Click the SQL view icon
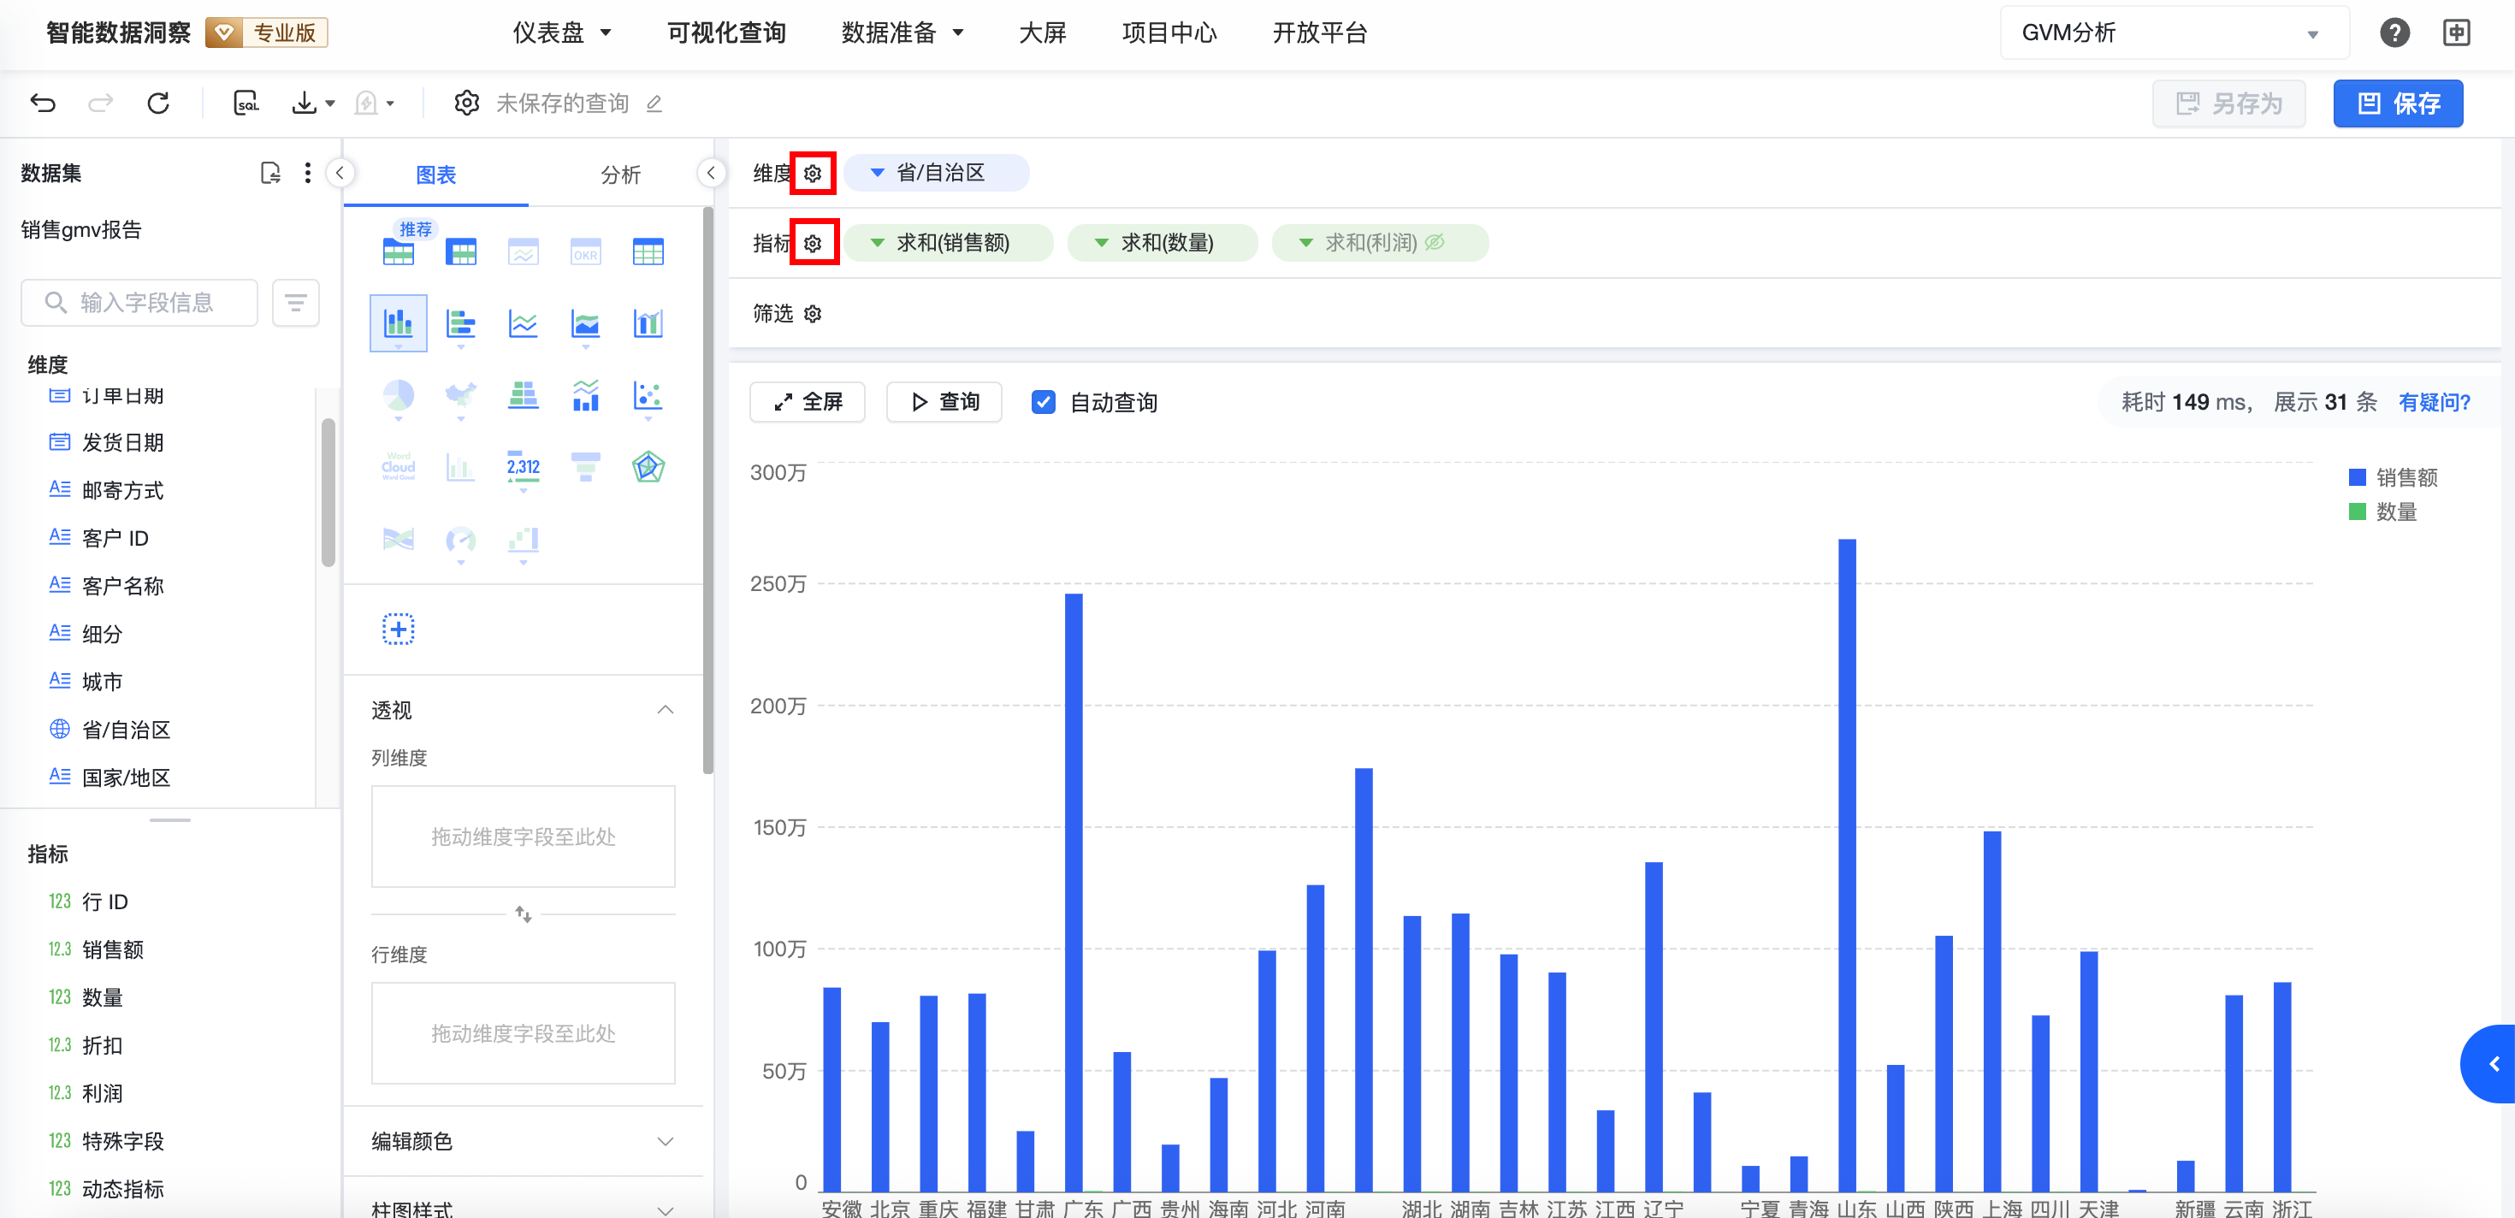Screen dimensions: 2515x1218 [x=246, y=103]
